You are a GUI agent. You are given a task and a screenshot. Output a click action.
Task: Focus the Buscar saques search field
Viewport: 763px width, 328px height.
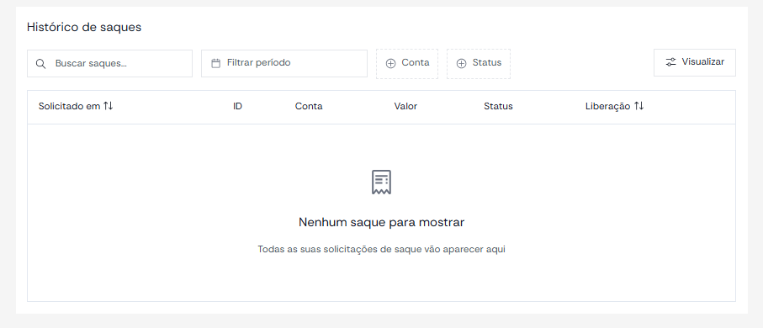coord(109,63)
